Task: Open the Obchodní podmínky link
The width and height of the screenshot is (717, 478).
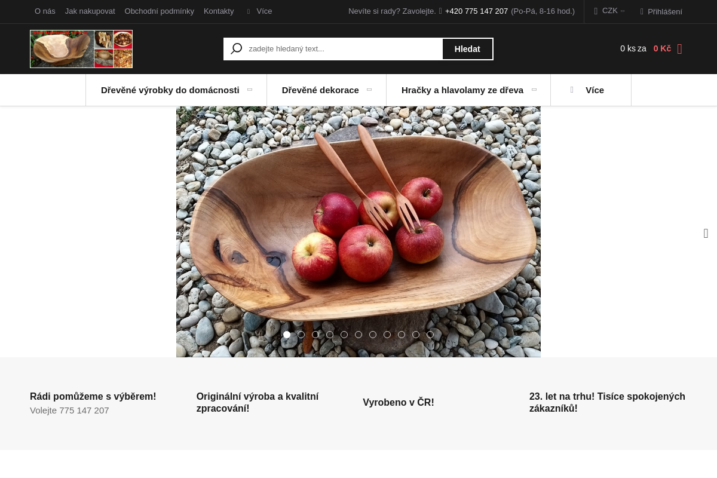Action: tap(159, 11)
